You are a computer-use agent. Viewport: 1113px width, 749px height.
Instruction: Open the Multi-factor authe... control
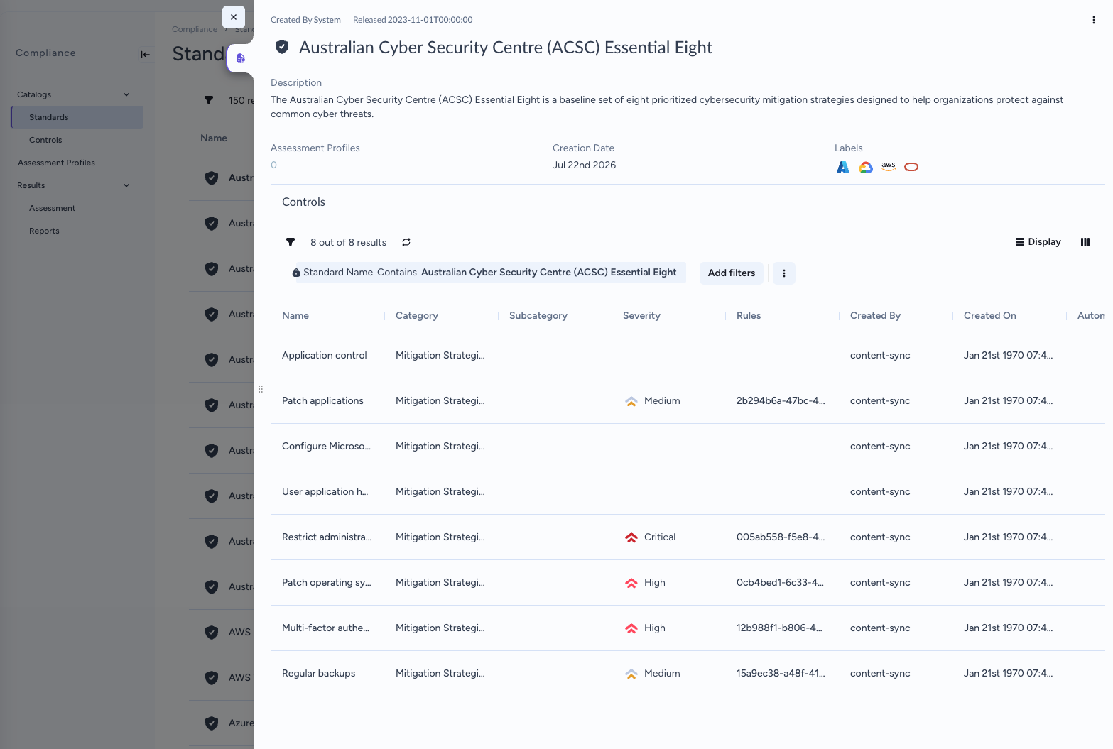[x=325, y=628]
